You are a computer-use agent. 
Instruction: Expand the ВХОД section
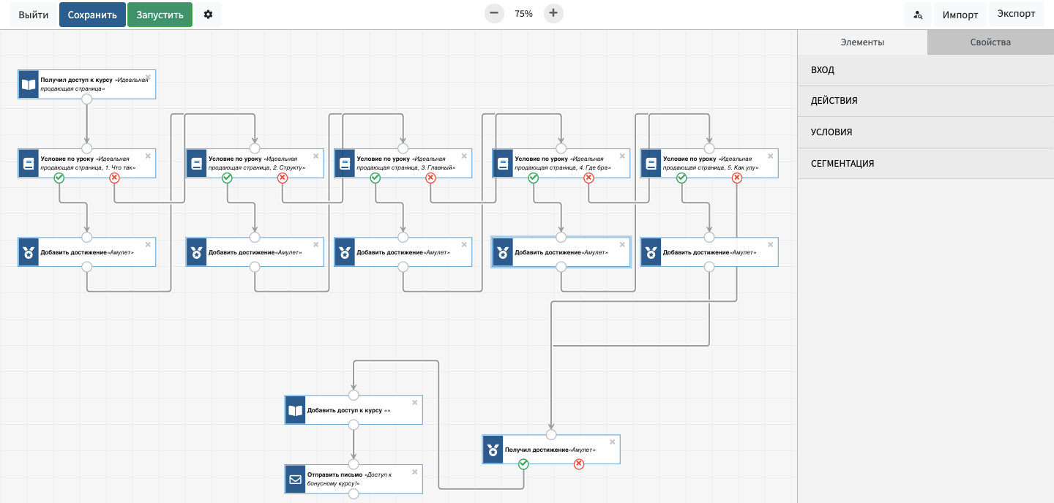click(925, 70)
